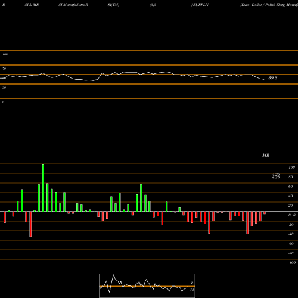Click the Euro Dollar / Polish Zloty header text

click(263, 5)
